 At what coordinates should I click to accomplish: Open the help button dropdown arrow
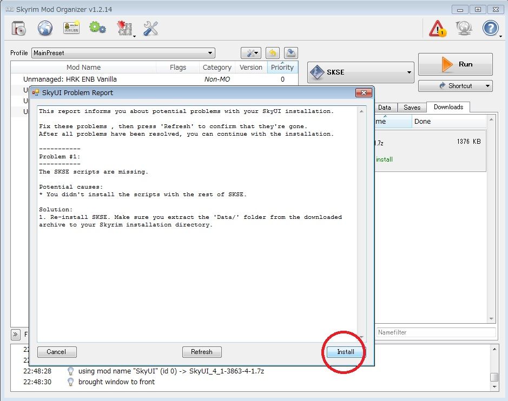501,36
